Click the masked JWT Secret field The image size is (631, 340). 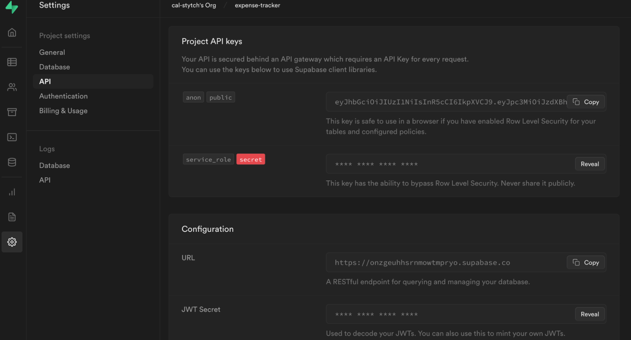pyautogui.click(x=466, y=314)
